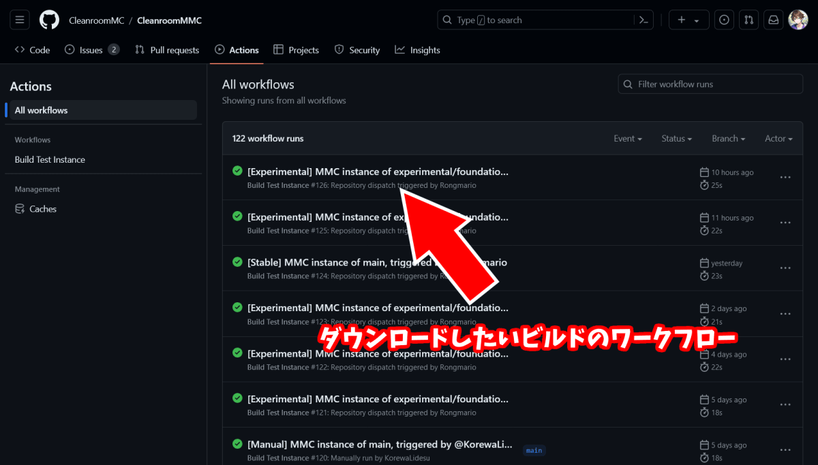Viewport: 818px width, 465px height.
Task: Click success check icon for run #122
Action: (237, 353)
